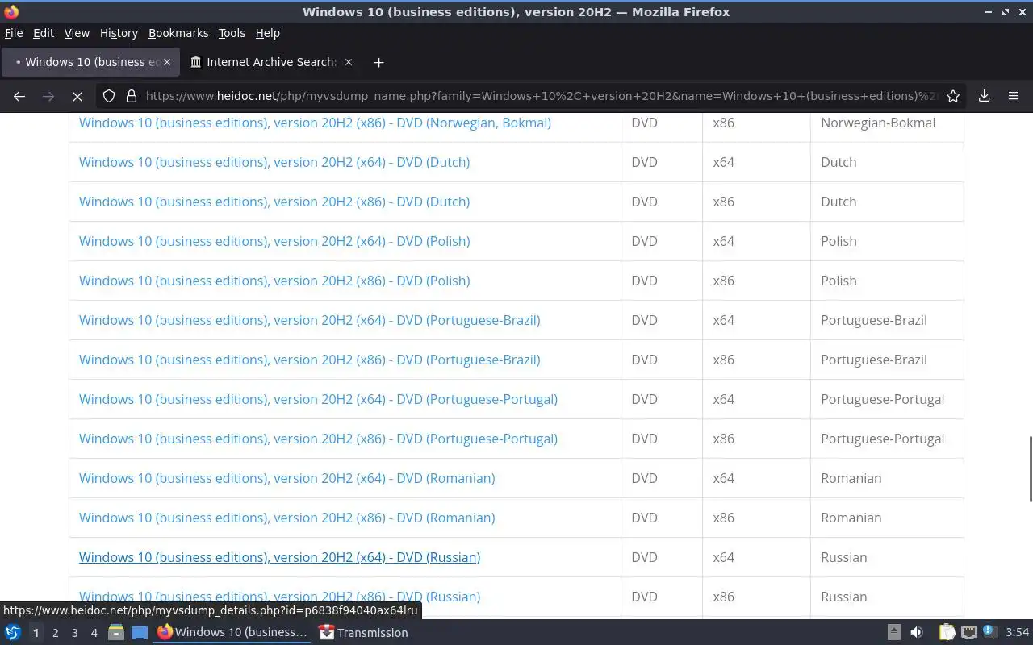Click the forward navigation arrow

click(48, 96)
